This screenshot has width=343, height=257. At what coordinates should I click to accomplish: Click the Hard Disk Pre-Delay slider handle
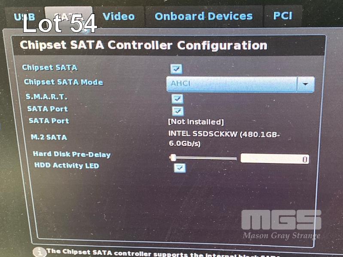[x=173, y=157]
